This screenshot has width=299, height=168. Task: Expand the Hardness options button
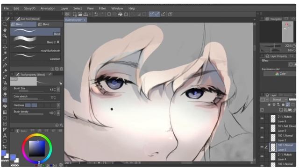click(58, 105)
